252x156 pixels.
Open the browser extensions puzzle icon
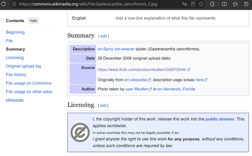212,4
